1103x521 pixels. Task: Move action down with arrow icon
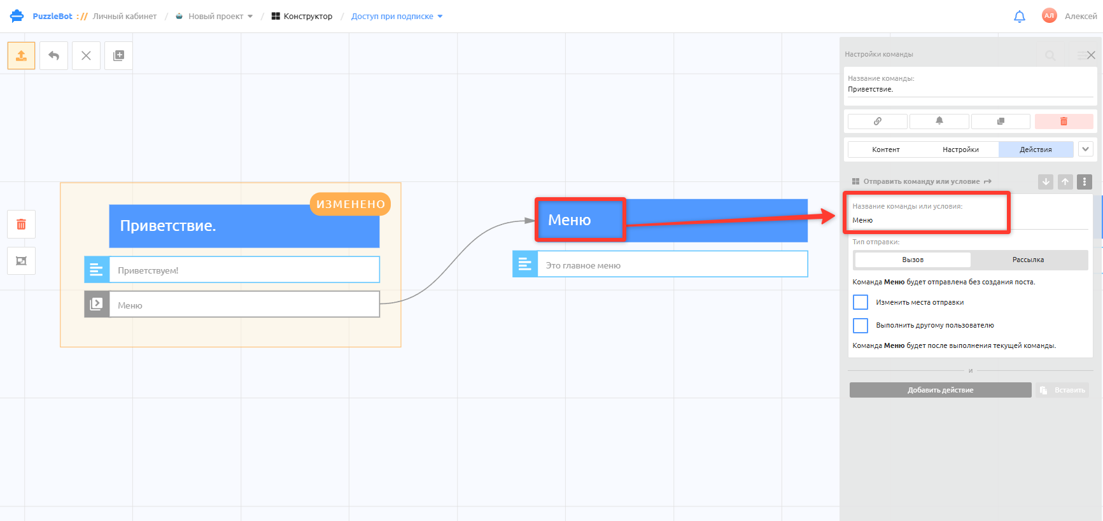pos(1046,182)
